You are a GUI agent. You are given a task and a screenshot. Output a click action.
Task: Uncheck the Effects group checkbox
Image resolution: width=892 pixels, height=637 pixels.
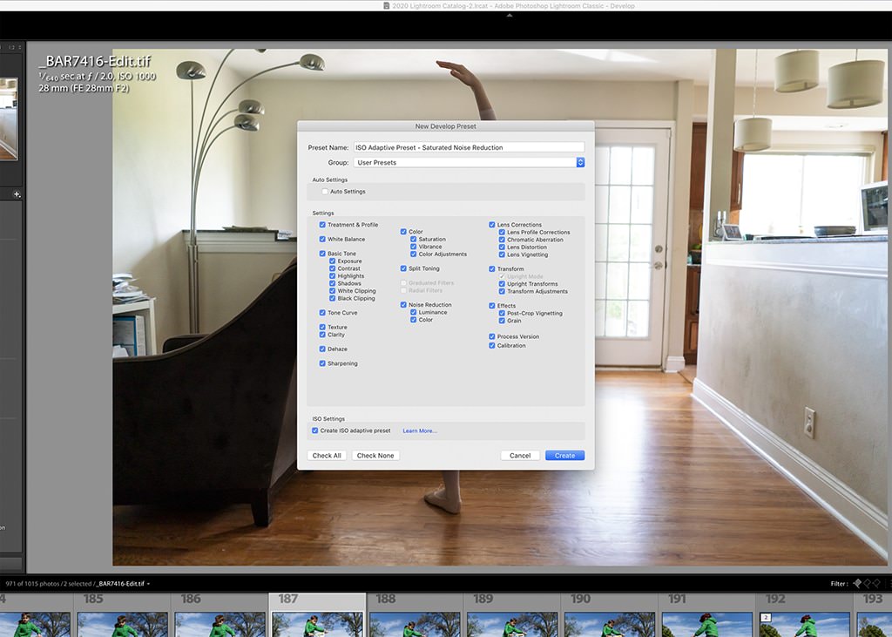click(x=492, y=306)
